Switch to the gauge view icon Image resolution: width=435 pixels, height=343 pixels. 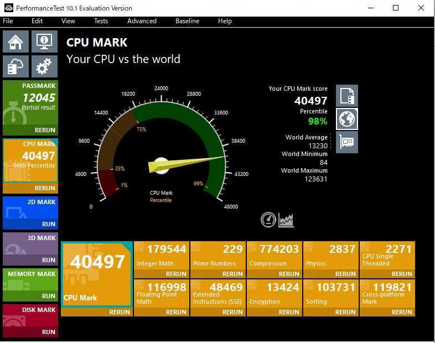point(268,220)
